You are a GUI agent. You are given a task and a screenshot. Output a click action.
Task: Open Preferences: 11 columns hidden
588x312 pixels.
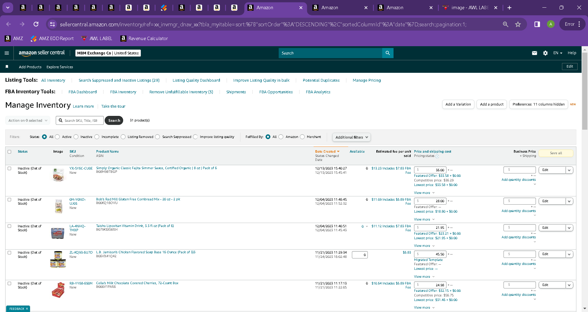539,104
